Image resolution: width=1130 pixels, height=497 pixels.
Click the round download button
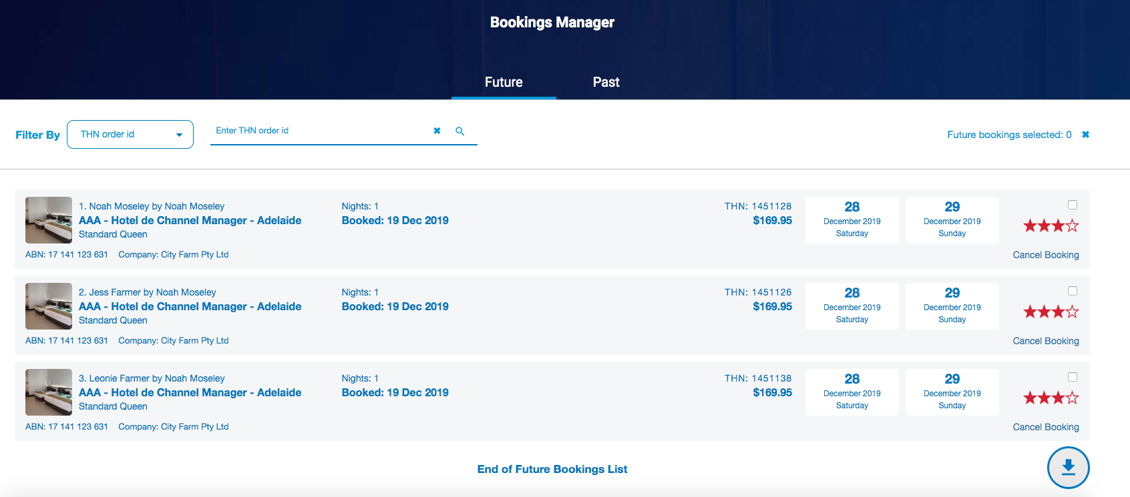[x=1068, y=467]
